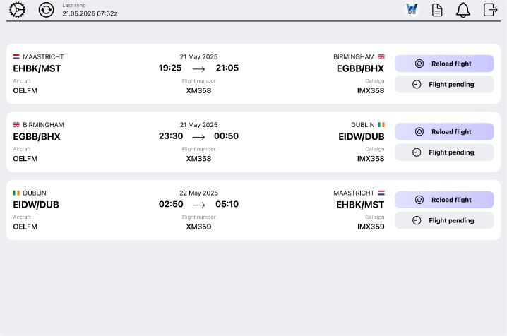Open settings via the gear icon

pos(17,10)
